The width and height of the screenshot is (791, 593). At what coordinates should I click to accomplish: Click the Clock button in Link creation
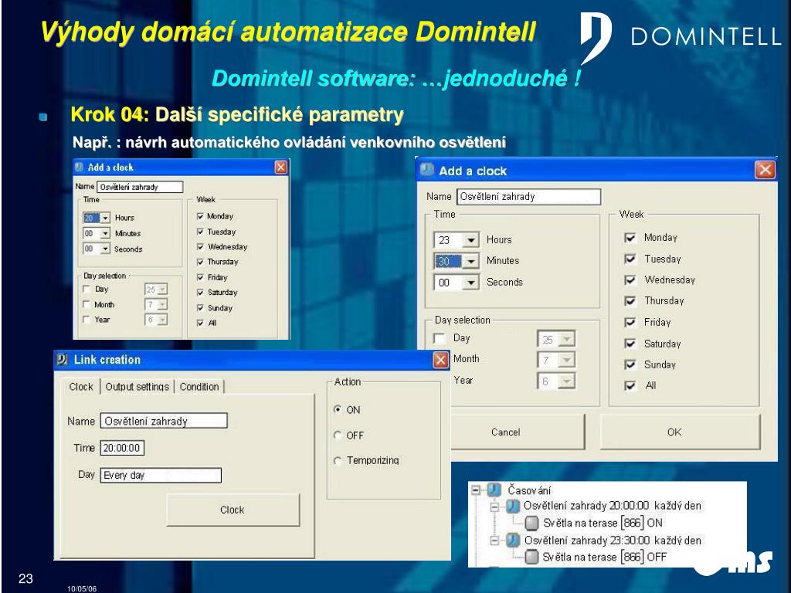click(x=233, y=510)
